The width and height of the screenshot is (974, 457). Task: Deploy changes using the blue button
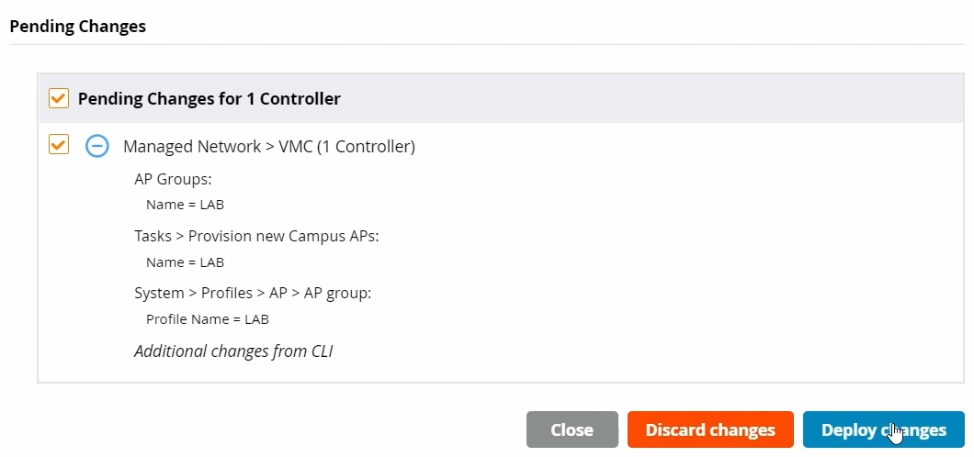883,429
